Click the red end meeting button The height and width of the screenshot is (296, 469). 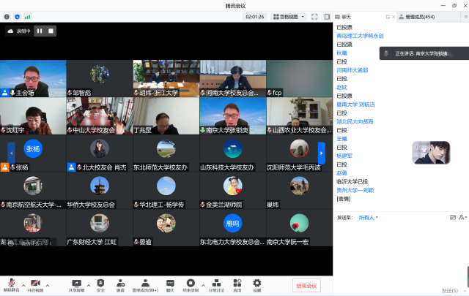point(306,285)
